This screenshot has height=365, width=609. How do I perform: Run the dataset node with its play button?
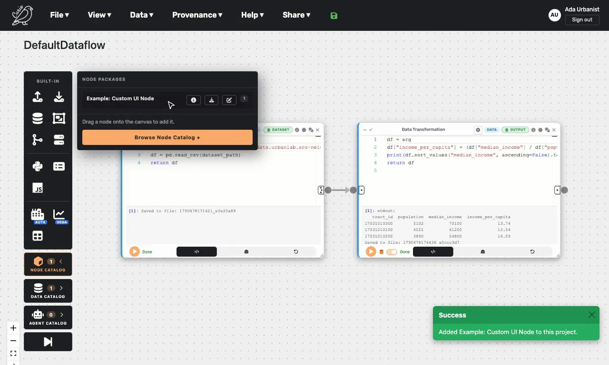(x=135, y=251)
